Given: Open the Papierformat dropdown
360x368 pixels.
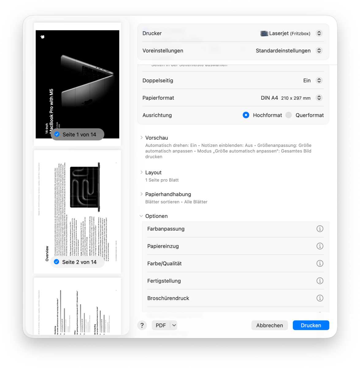Looking at the screenshot, I should 319,98.
